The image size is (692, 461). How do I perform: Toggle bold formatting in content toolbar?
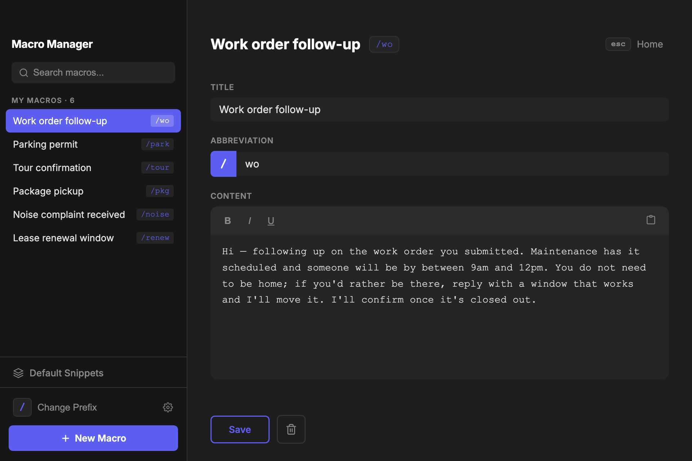click(x=227, y=221)
